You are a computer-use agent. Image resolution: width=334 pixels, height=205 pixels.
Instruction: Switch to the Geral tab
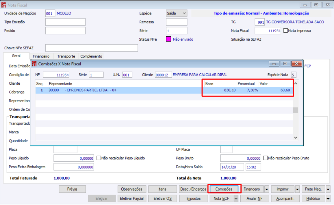(x=16, y=56)
